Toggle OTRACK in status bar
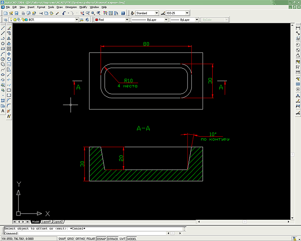Screen dimensions: 301x241 (113, 239)
